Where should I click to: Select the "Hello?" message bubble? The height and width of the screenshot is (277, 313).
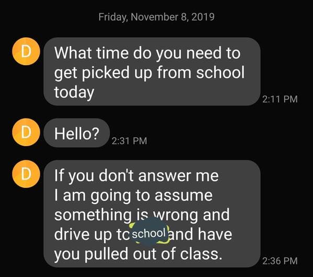click(77, 133)
